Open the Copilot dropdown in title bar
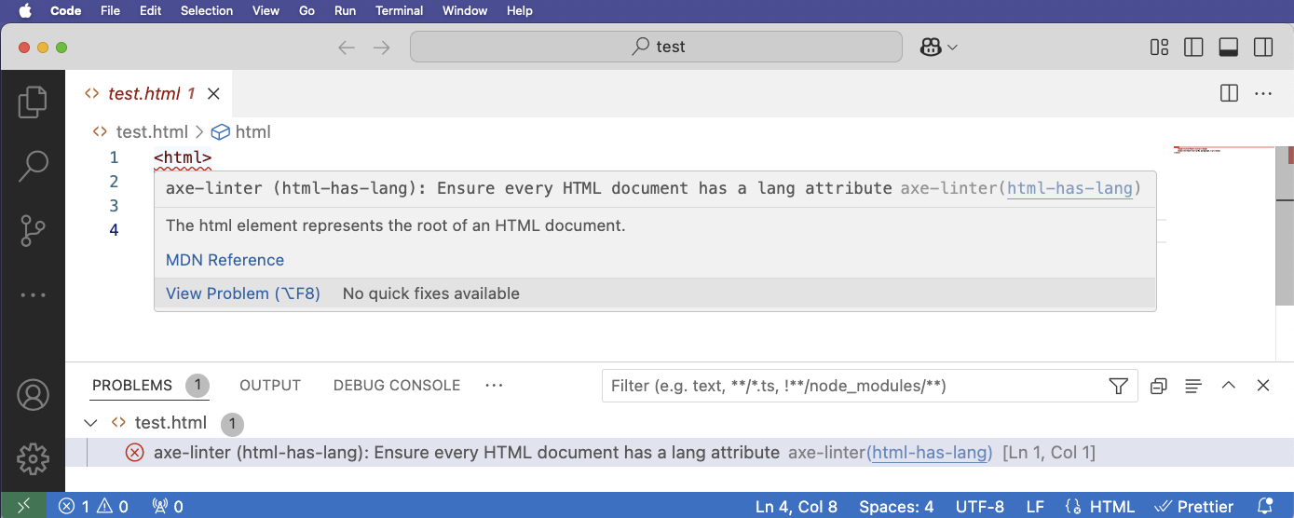 click(x=938, y=48)
